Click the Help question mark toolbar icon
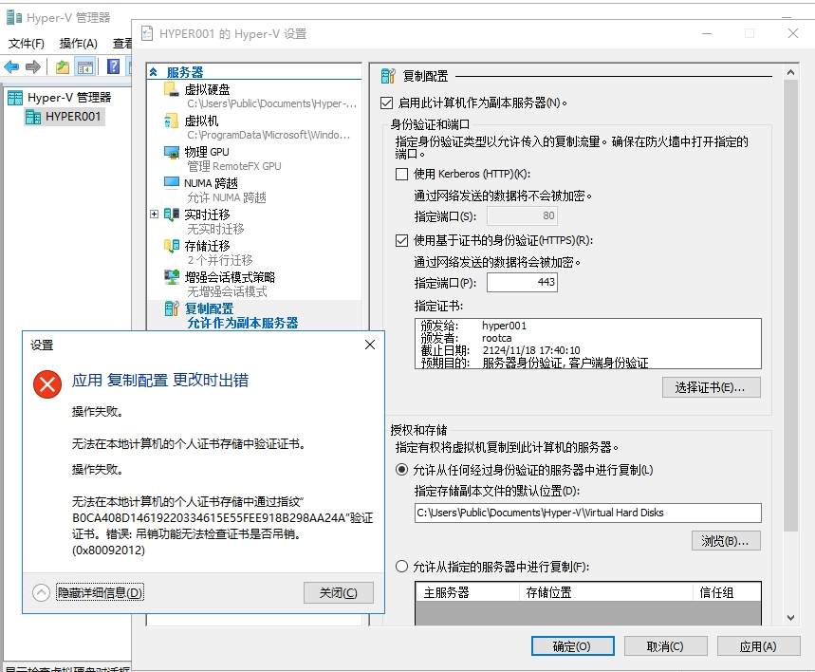This screenshot has height=672, width=815. point(113,66)
